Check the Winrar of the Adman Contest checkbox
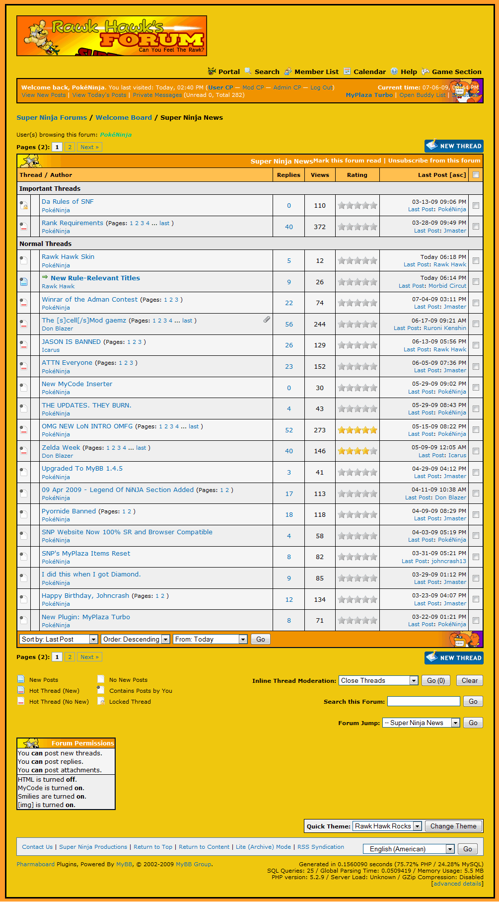The image size is (499, 902). (476, 303)
